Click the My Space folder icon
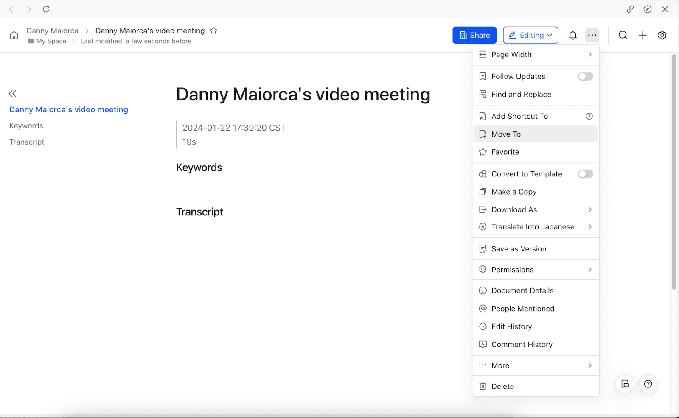Image resolution: width=679 pixels, height=418 pixels. (x=31, y=41)
